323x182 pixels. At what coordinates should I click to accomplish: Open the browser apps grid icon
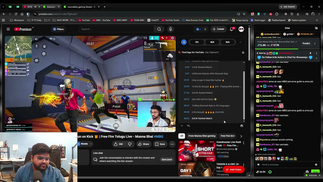click(3, 20)
